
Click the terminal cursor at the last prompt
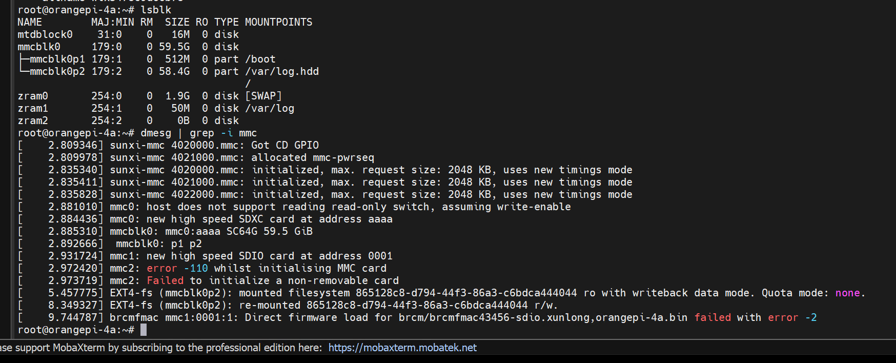[x=144, y=330]
